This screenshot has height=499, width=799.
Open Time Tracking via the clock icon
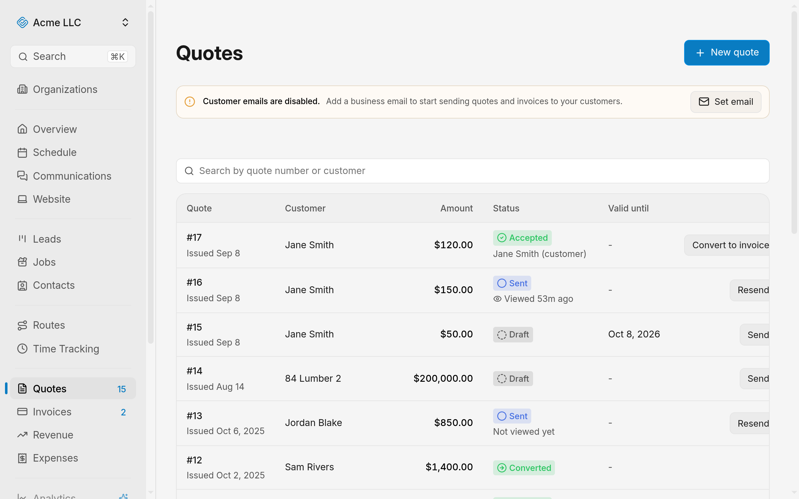pyautogui.click(x=22, y=348)
